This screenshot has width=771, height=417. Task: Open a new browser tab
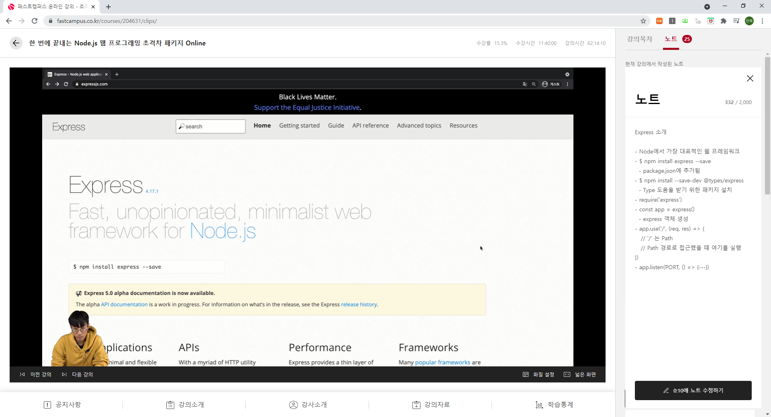pos(108,7)
